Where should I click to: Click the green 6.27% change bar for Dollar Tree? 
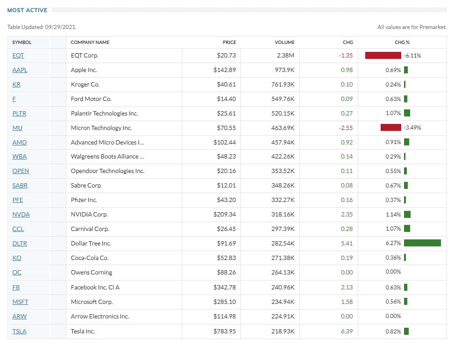(x=422, y=243)
